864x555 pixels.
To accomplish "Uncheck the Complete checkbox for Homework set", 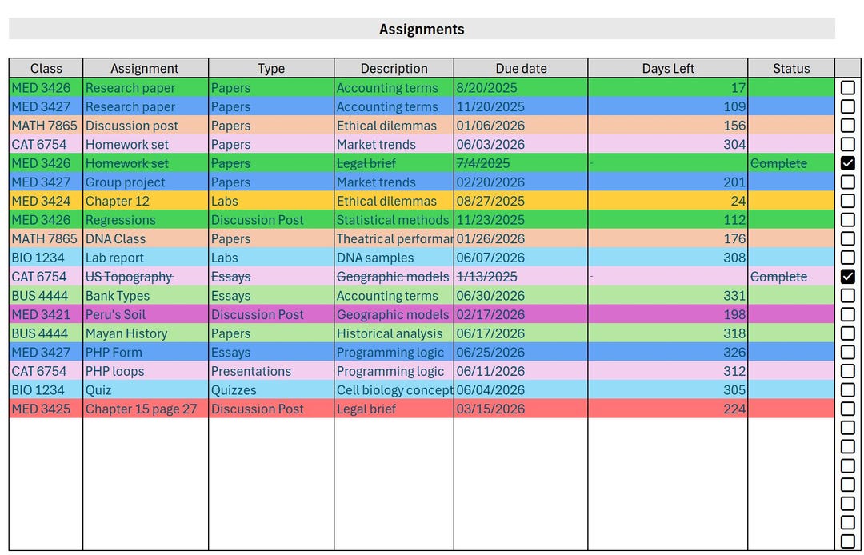I will 848,163.
